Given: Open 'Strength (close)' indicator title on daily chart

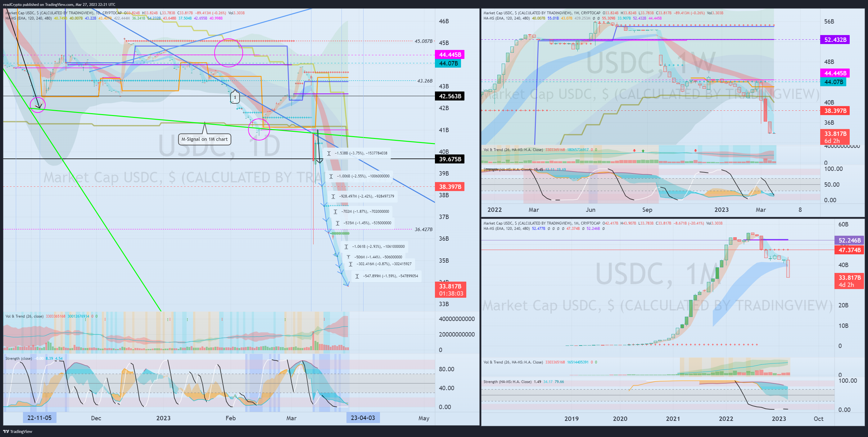Looking at the screenshot, I should click(19, 358).
